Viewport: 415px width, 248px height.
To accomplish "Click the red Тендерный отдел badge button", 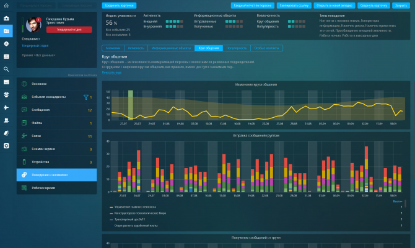I will point(69,29).
